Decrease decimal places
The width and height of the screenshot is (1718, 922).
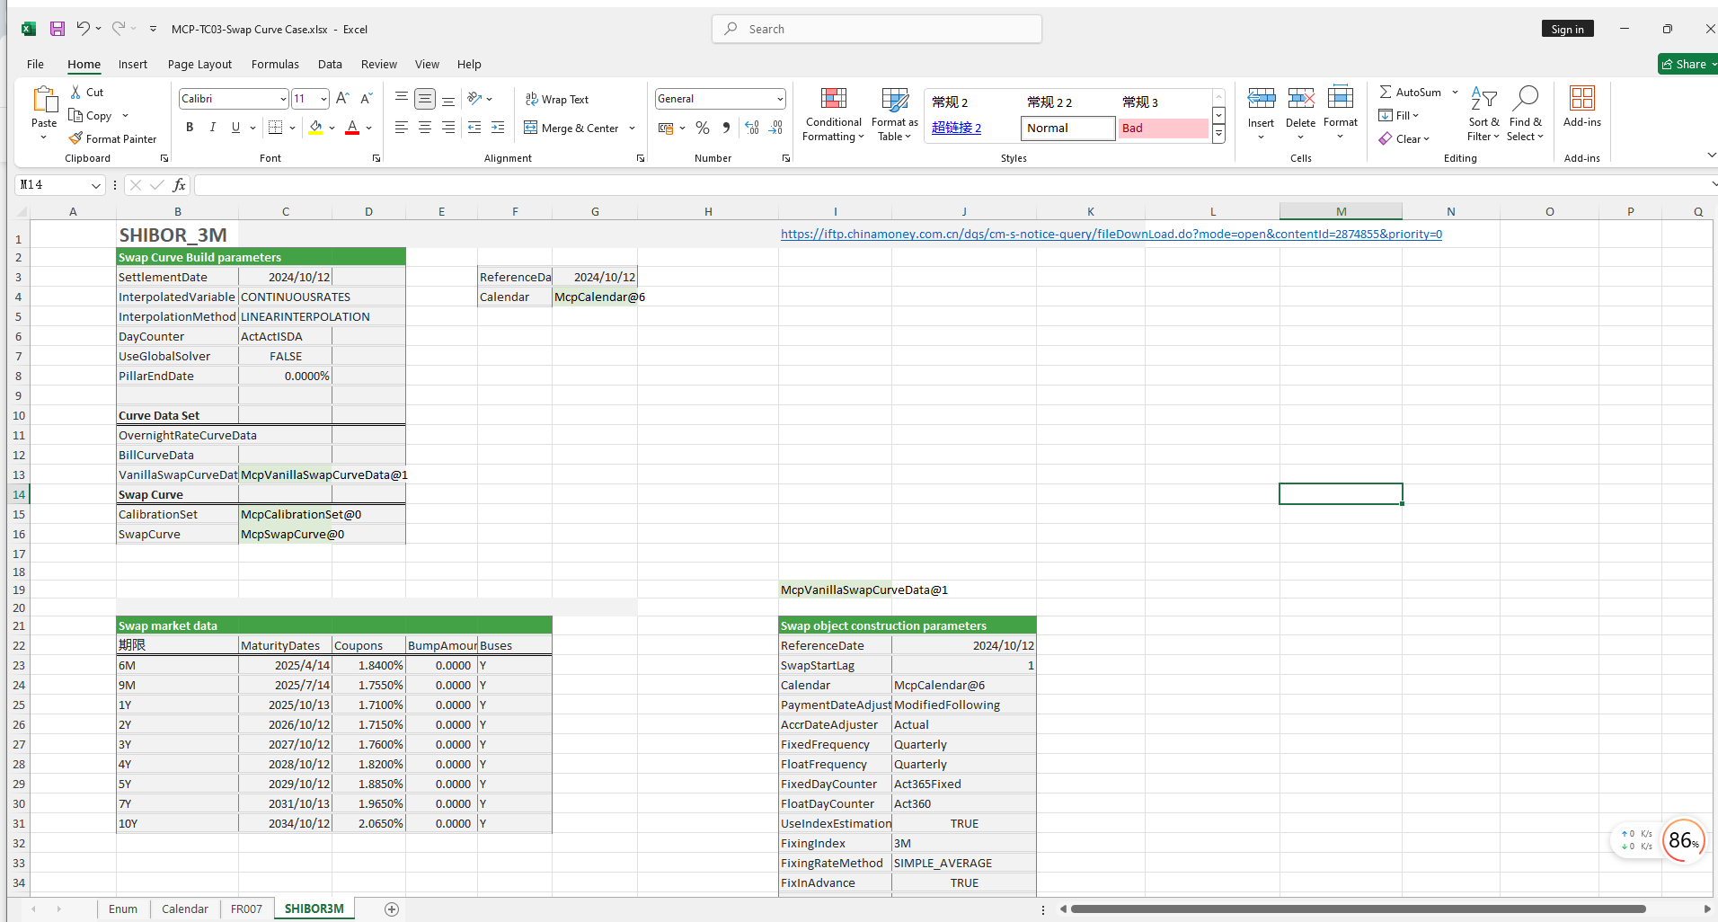pyautogui.click(x=775, y=128)
